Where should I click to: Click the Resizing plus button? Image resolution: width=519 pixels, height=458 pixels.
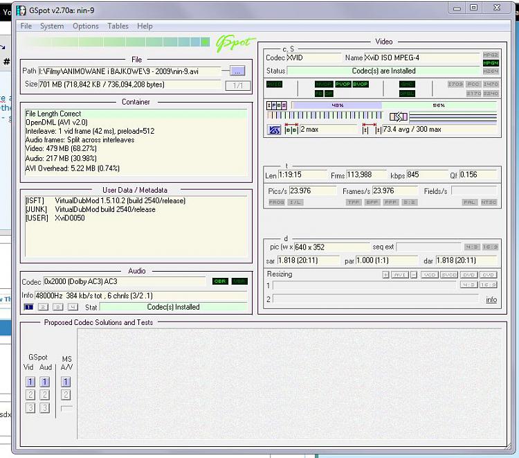(385, 275)
